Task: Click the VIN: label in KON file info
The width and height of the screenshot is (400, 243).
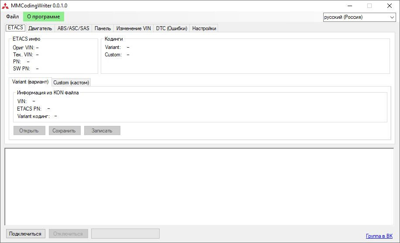Action: (22, 101)
